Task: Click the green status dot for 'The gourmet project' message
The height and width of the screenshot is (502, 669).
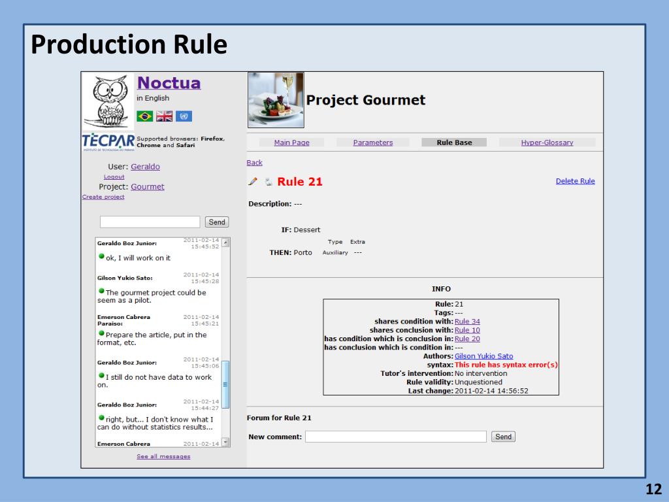Action: (x=101, y=291)
